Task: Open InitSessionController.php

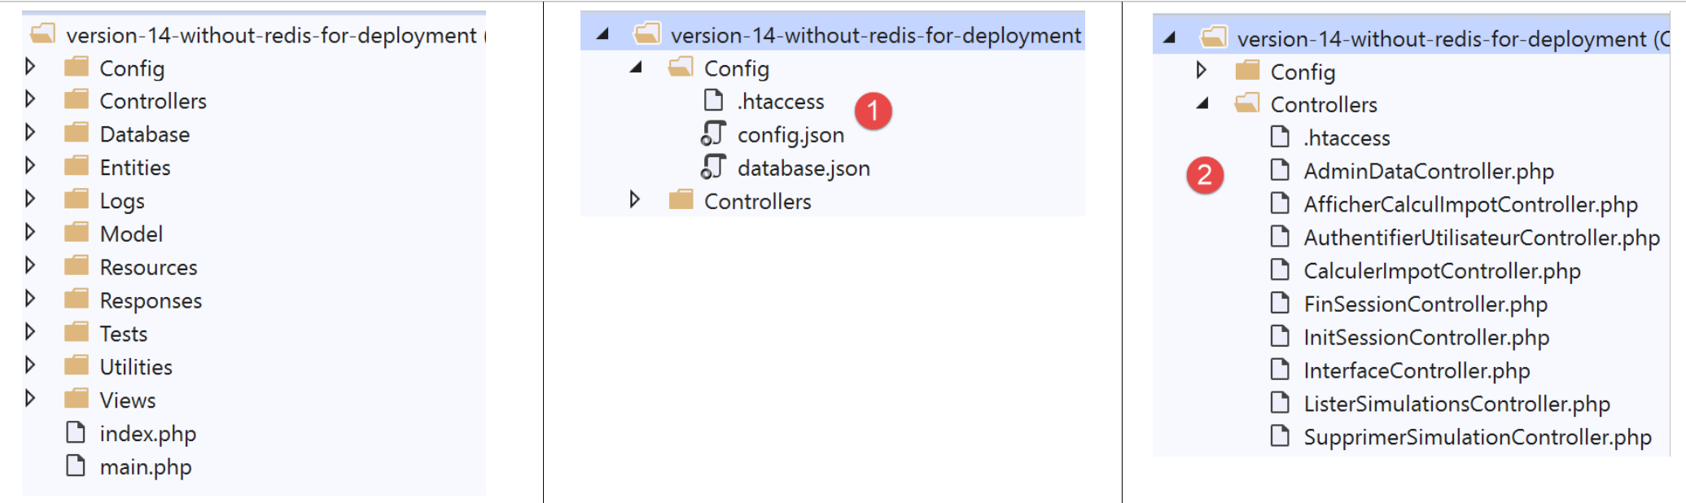Action: tap(1426, 337)
